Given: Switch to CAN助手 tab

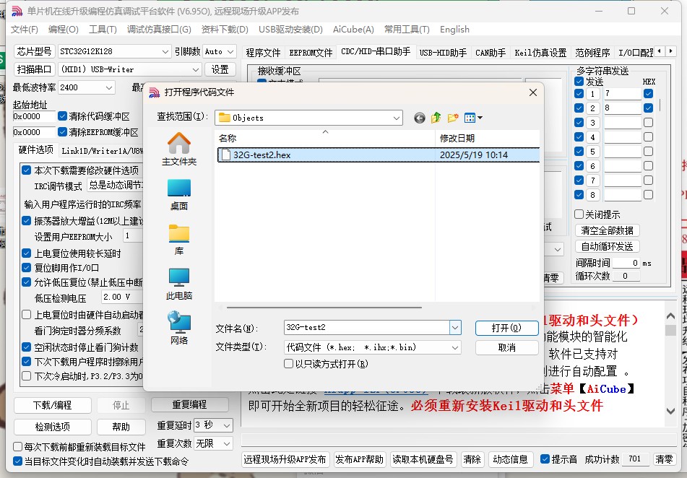Looking at the screenshot, I should click(491, 53).
